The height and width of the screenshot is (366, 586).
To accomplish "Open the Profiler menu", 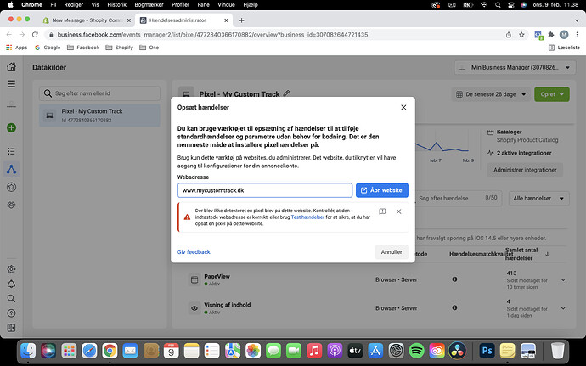I will coord(181,5).
